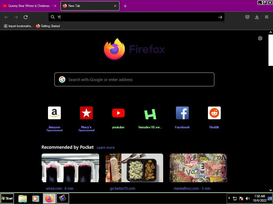Focus the URL address bar
The height and width of the screenshot is (204, 273).
(x=136, y=17)
